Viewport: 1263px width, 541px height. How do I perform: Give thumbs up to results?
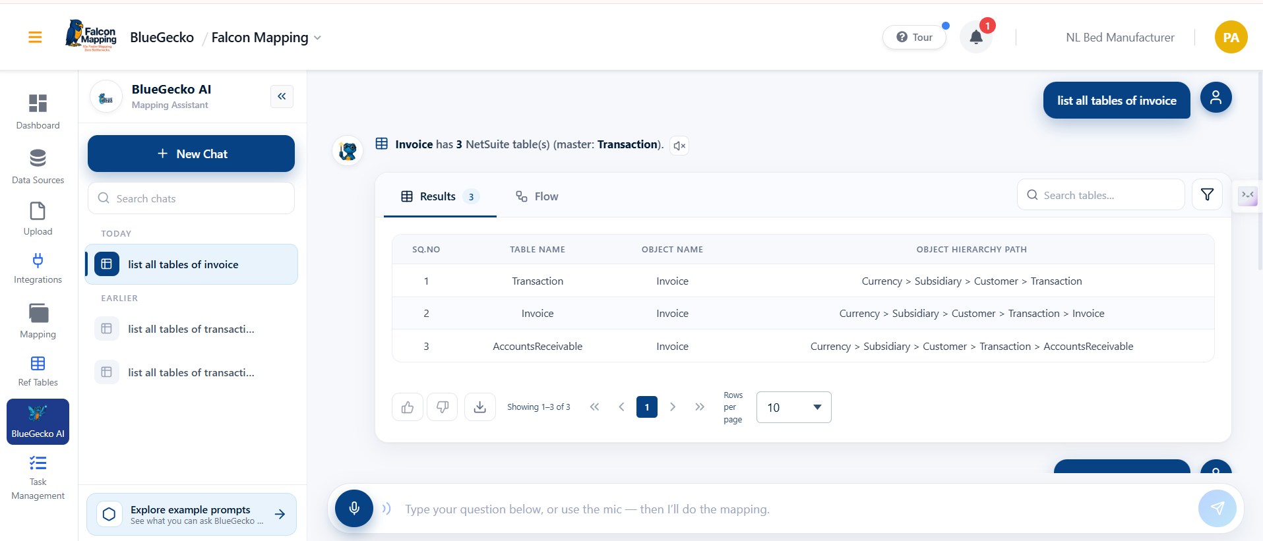pos(408,407)
